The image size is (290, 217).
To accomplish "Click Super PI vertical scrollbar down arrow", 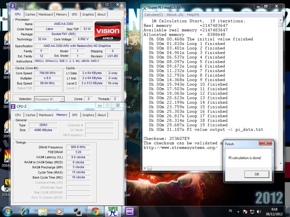I will click(x=281, y=164).
